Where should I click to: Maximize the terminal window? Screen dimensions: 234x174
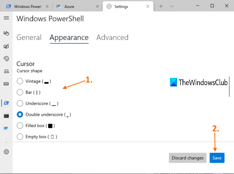point(212,6)
